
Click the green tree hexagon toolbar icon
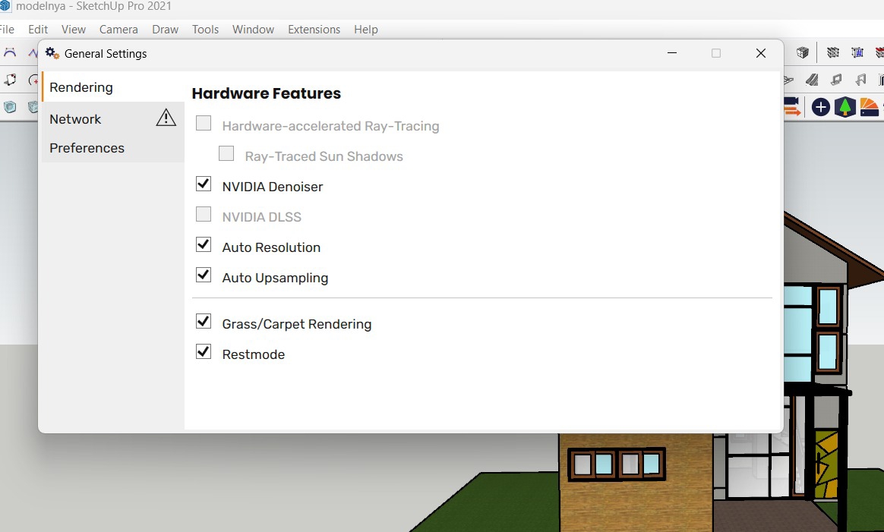click(x=845, y=107)
